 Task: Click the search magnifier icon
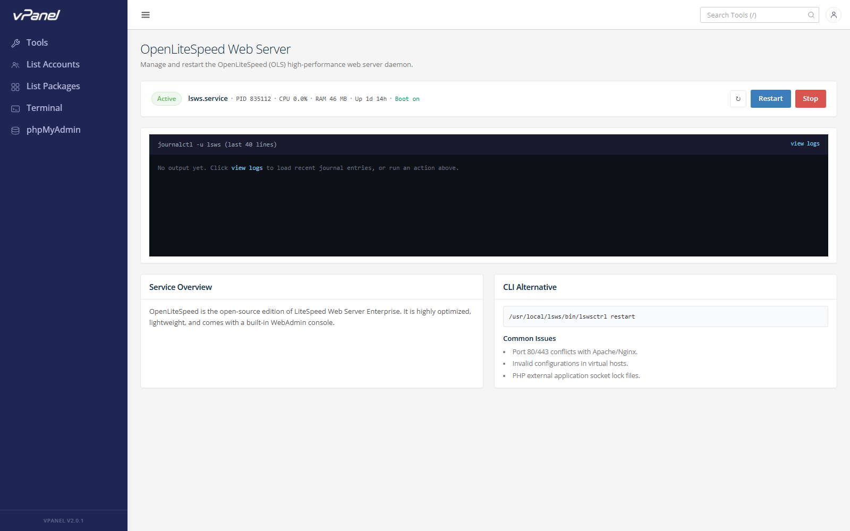[x=811, y=15]
